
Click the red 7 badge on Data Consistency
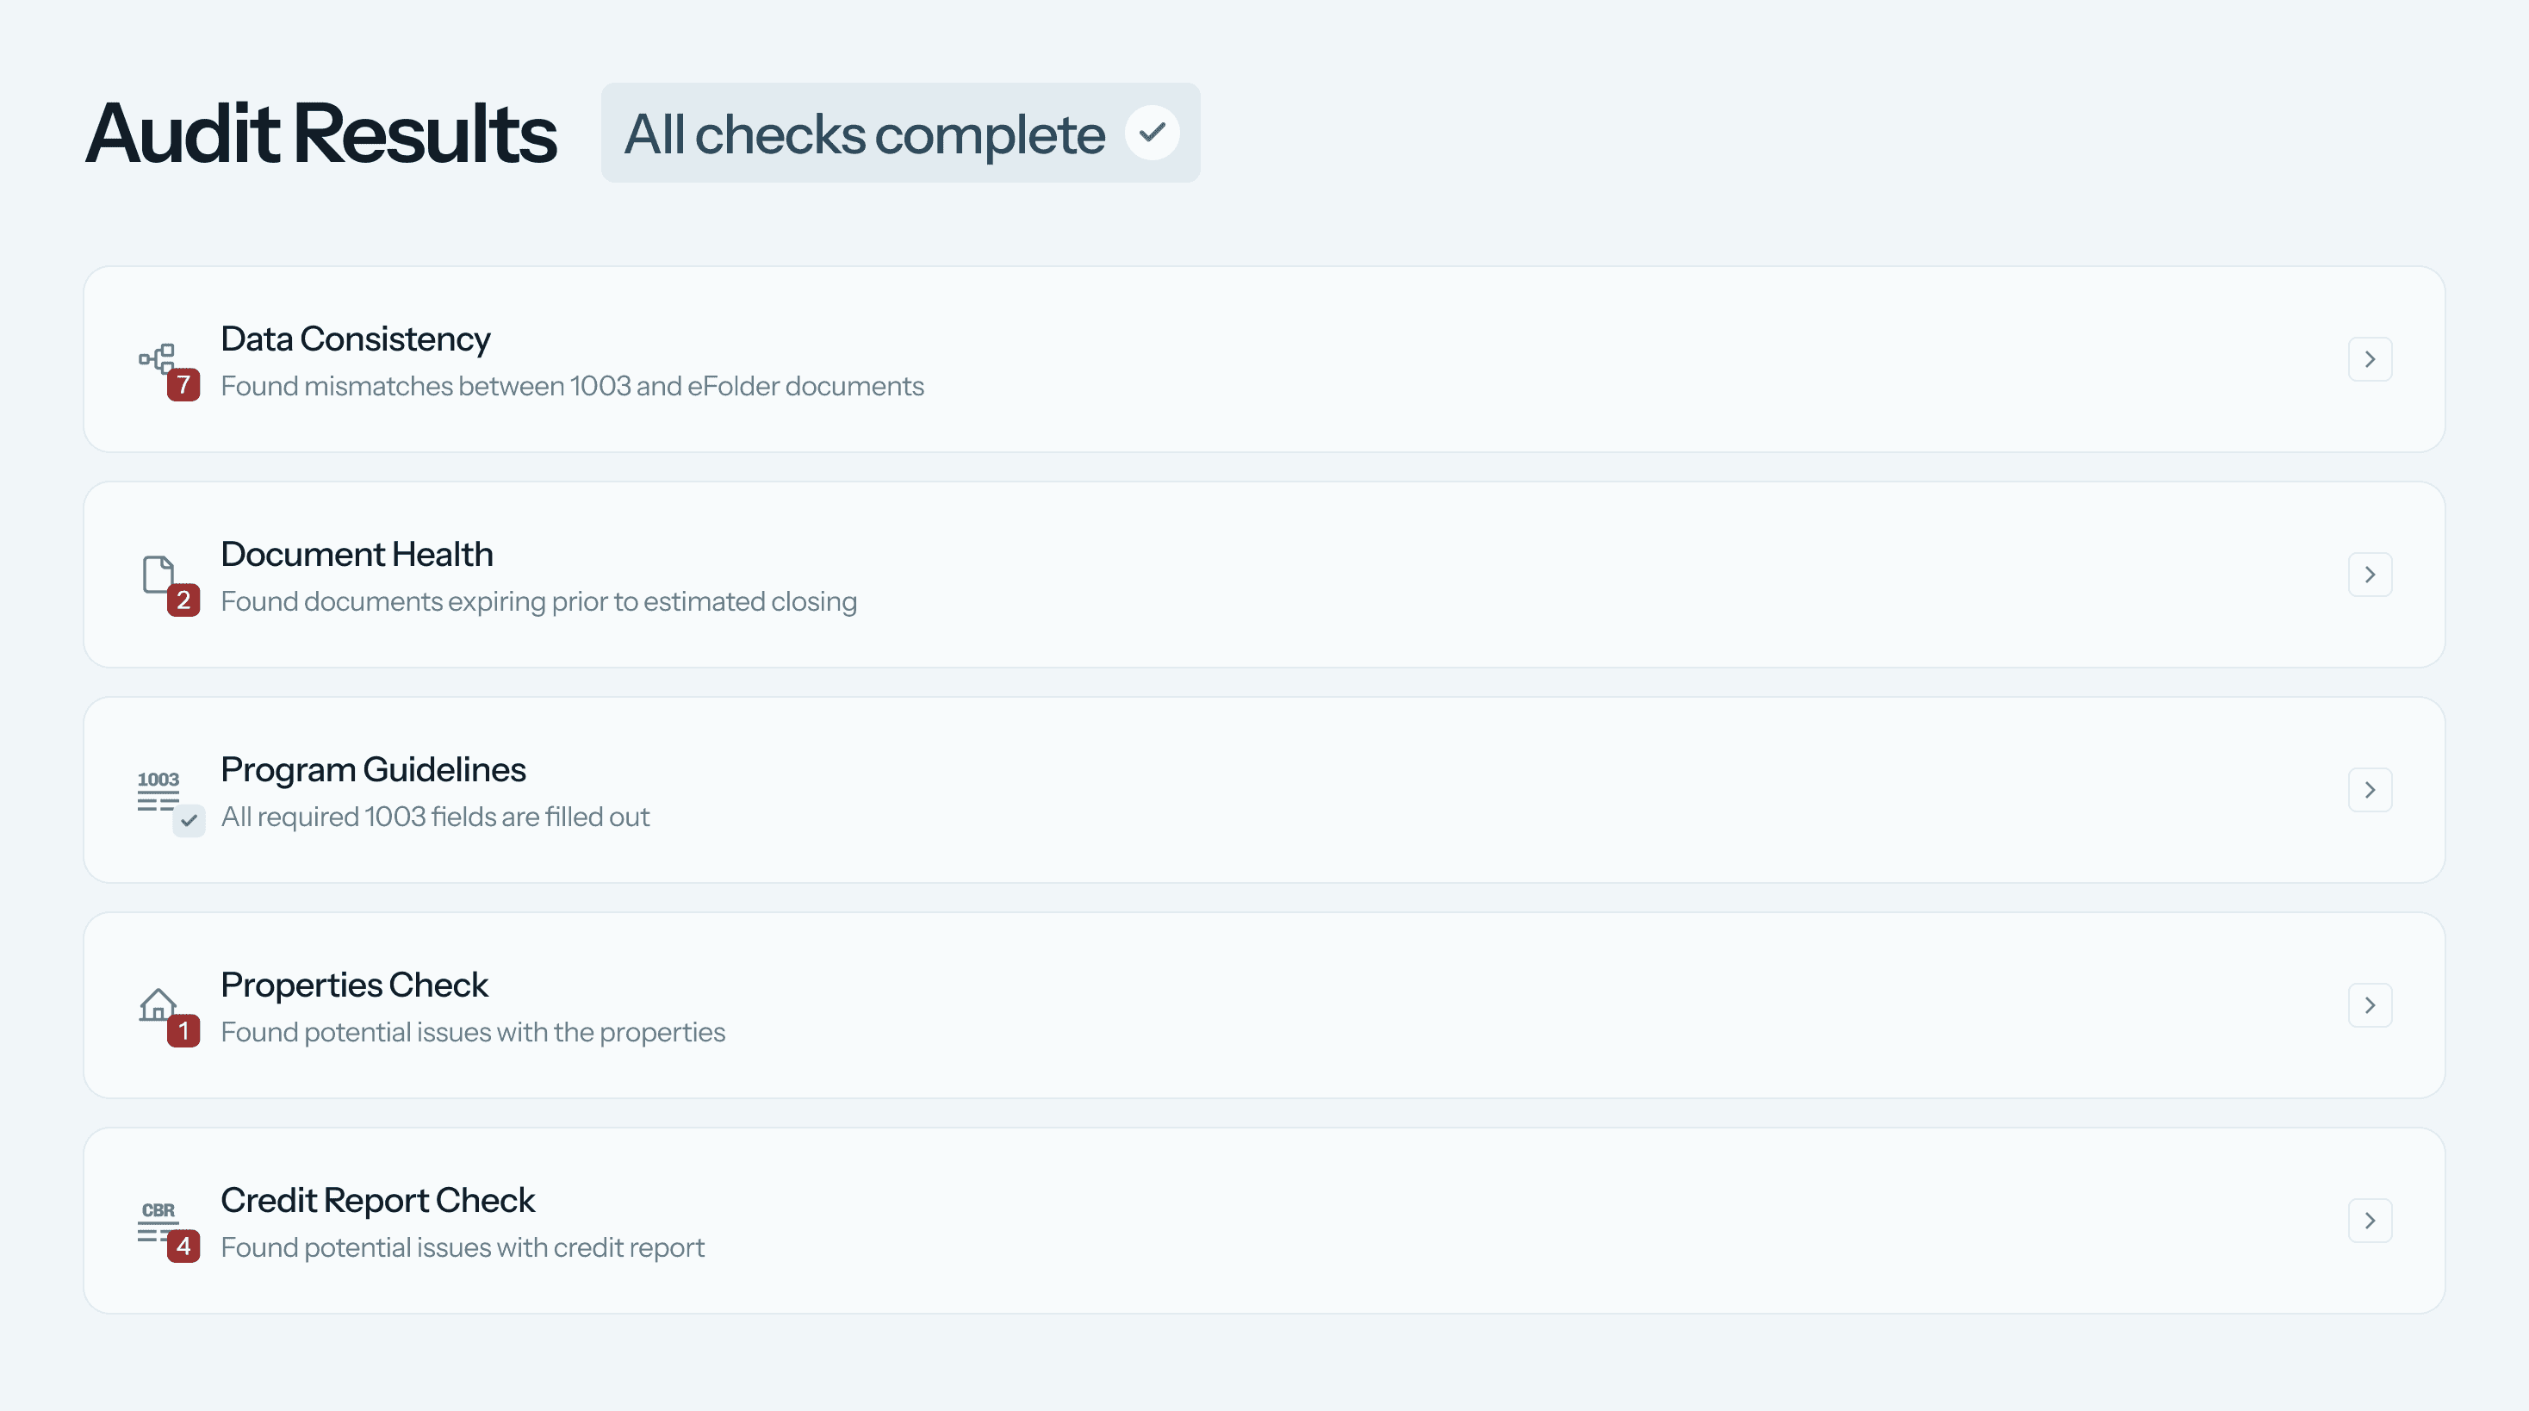(x=183, y=385)
